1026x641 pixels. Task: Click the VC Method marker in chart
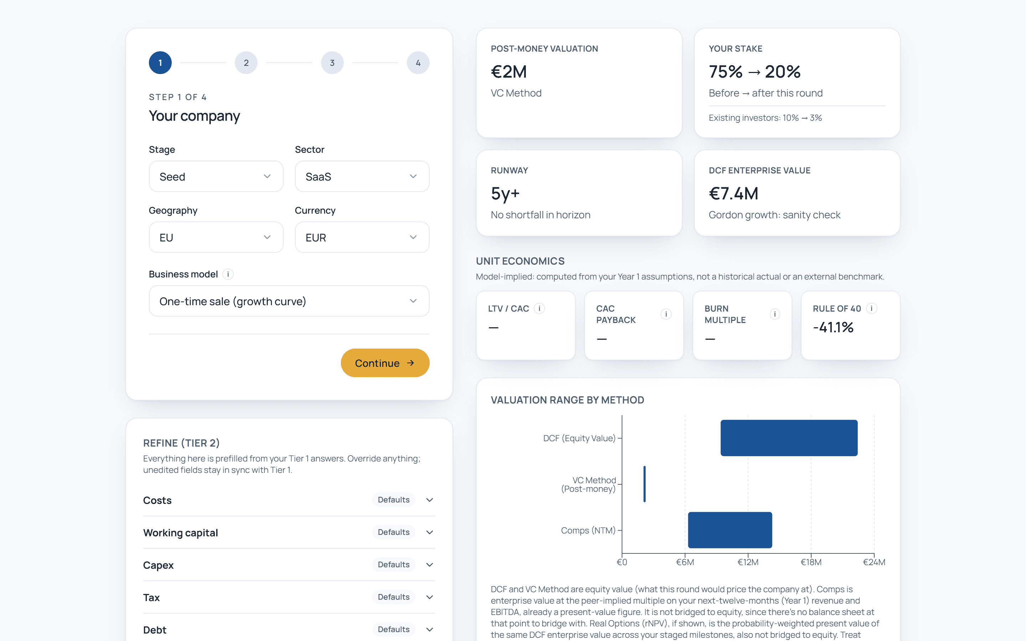[644, 484]
